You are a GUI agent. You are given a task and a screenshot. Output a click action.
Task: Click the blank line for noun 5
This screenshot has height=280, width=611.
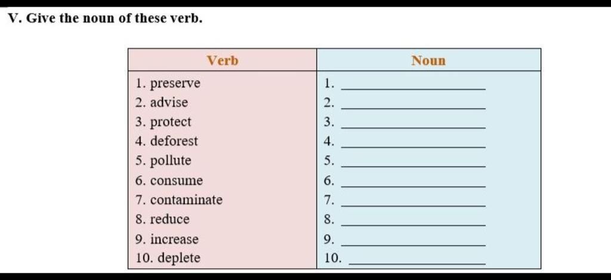pos(413,167)
